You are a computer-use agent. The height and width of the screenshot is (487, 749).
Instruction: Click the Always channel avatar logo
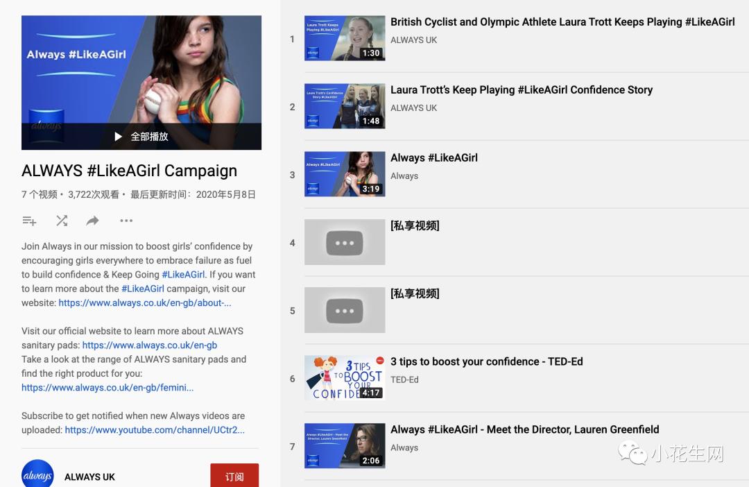[37, 474]
